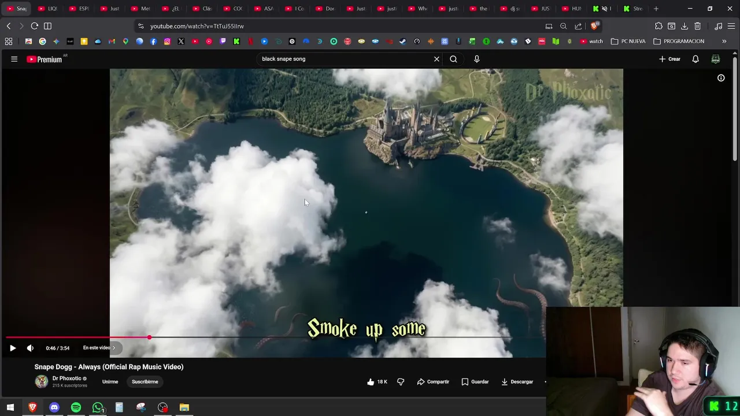Open Dr Phoxotic channel avatar
740x416 pixels.
point(42,381)
